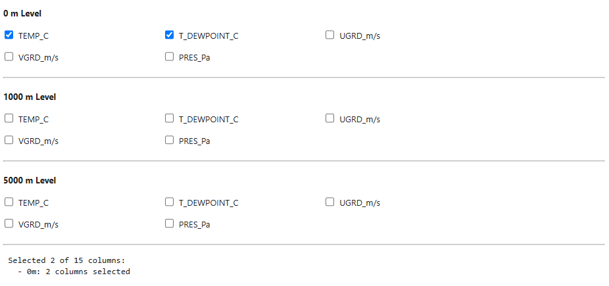
Task: Click the 'Selected 2 of 15 columns' summary
Action: click(66, 260)
